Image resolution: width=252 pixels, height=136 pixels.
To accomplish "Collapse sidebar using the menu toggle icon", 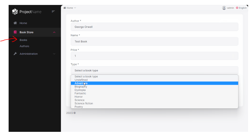I will tap(53, 11).
